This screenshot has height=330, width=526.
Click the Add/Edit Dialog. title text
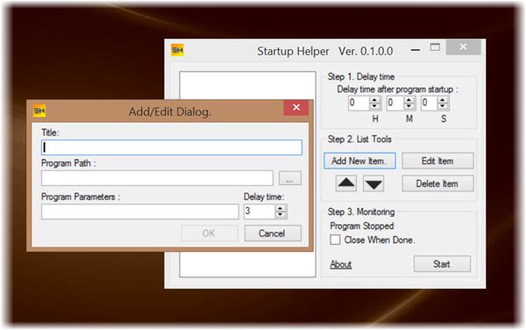pos(170,111)
